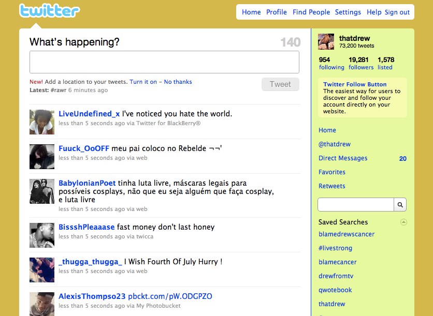Click BabylonianPoet's profile picture

(41, 192)
